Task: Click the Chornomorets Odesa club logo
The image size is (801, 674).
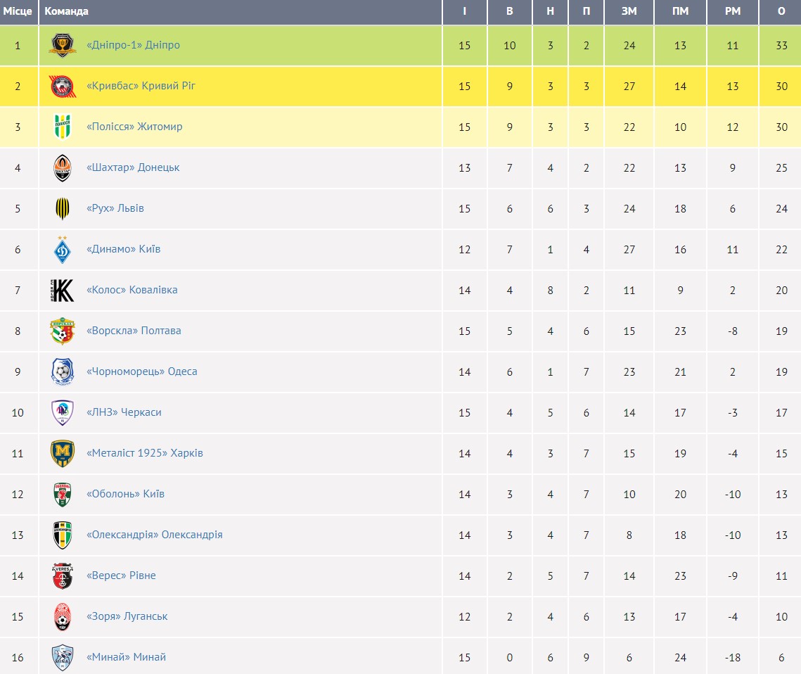Action: (x=62, y=372)
